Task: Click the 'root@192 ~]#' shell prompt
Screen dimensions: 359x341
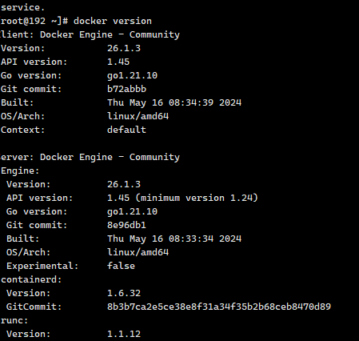Action: pos(34,21)
